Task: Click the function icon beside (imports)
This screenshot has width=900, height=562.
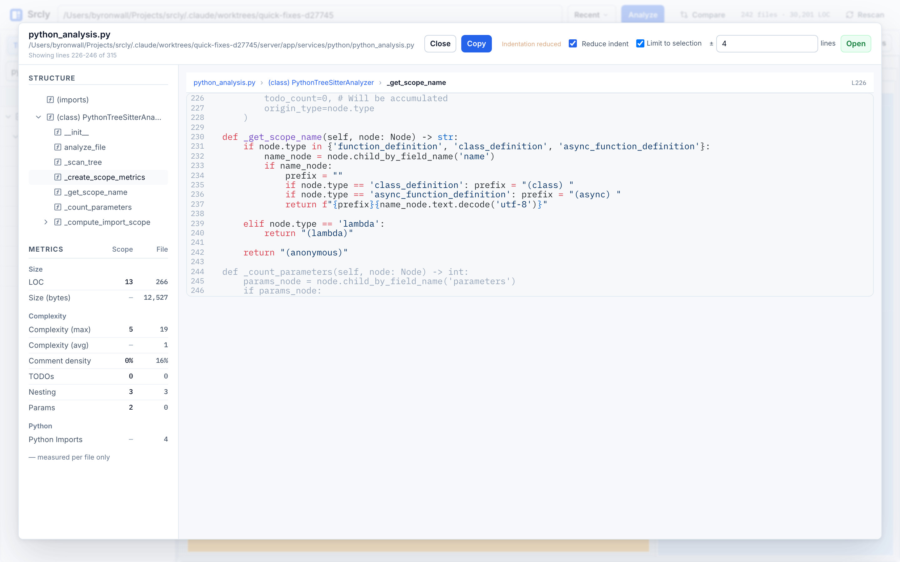Action: click(x=50, y=100)
